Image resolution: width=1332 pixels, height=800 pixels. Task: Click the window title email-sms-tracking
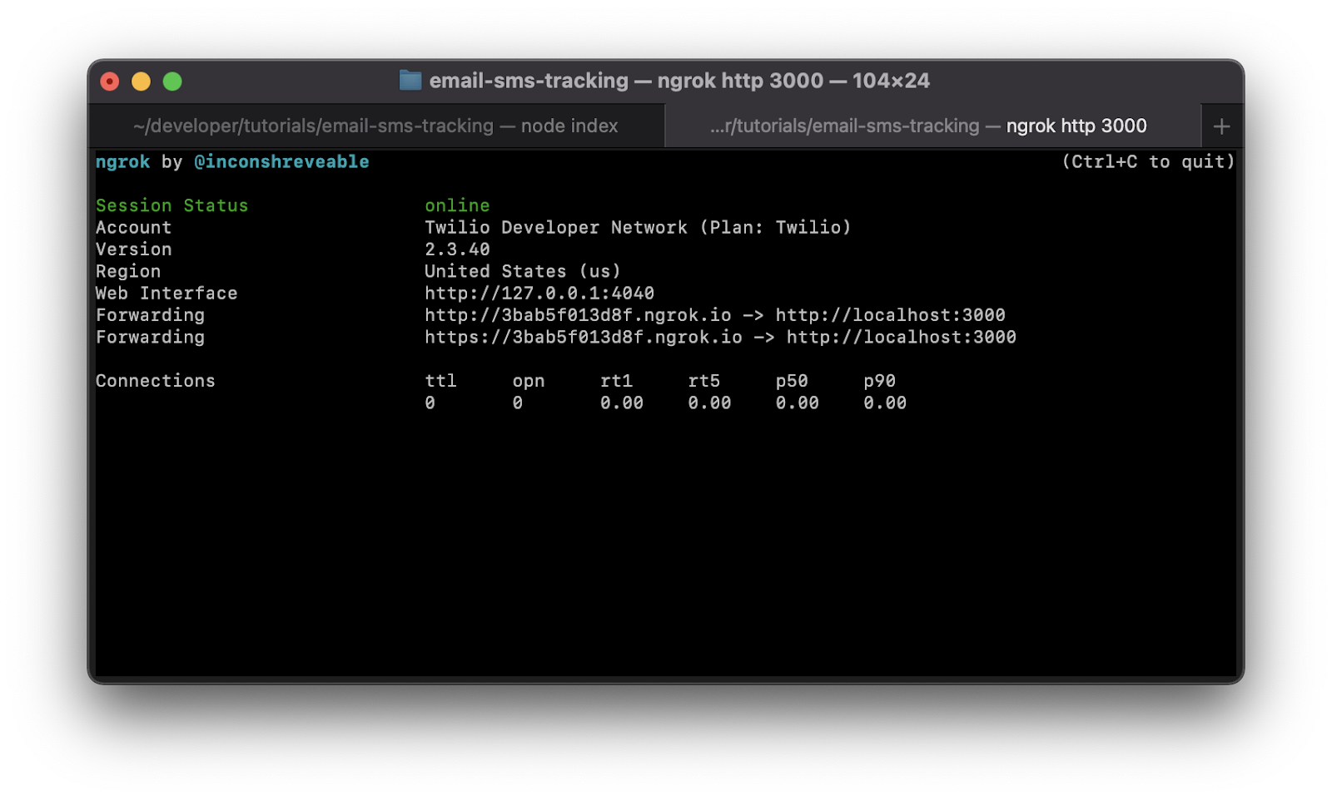[x=527, y=81]
